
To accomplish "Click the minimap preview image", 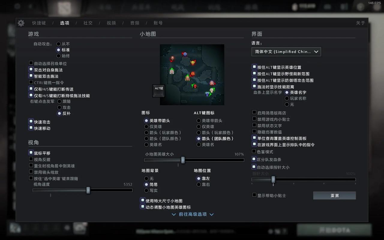I will coord(192,74).
